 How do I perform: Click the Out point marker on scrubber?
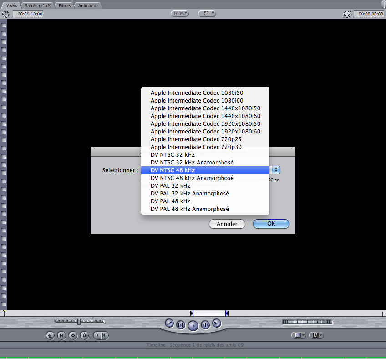pos(227,313)
